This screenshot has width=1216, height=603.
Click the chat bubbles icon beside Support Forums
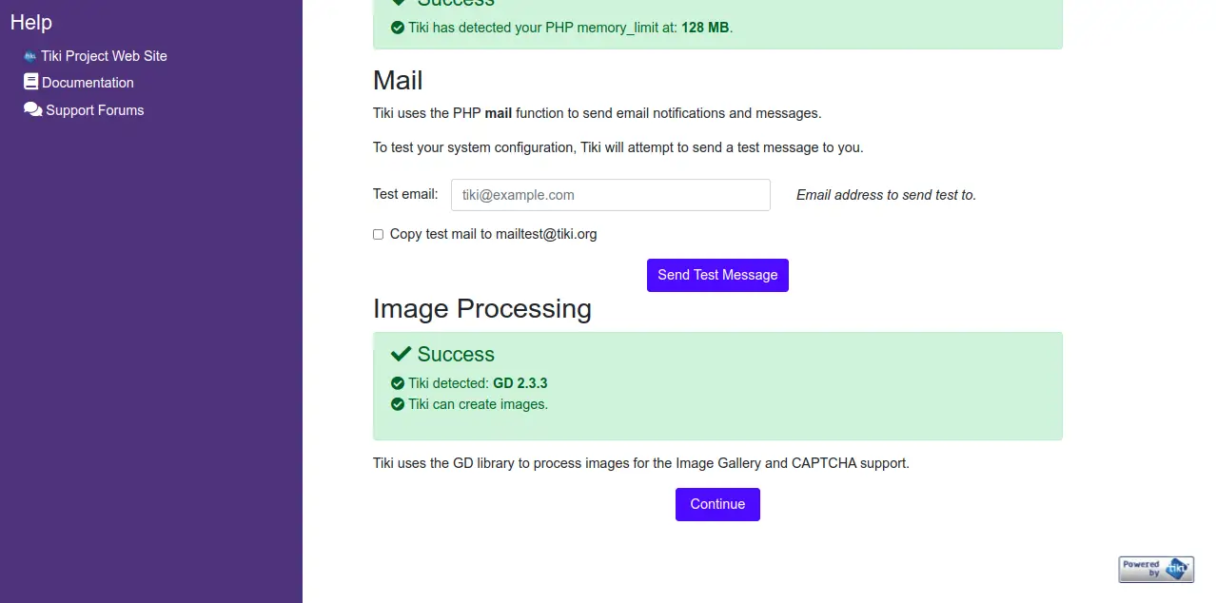click(33, 109)
